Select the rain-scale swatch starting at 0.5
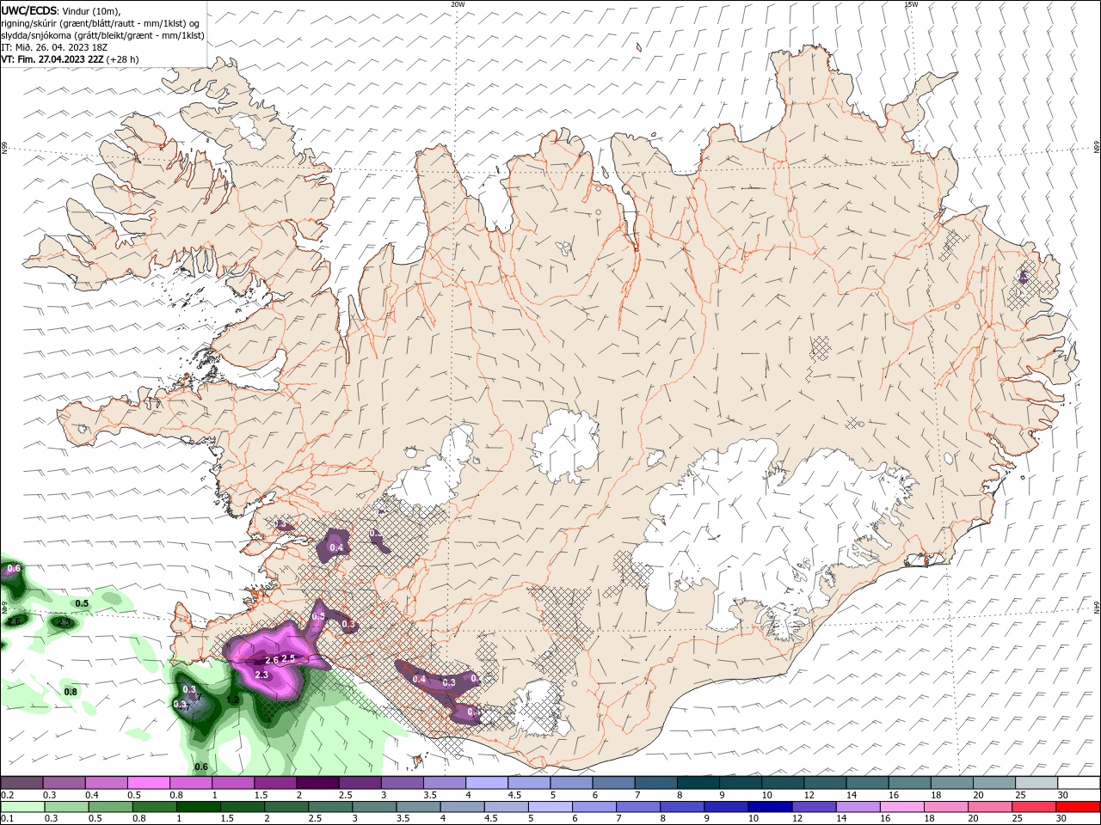The width and height of the screenshot is (1101, 825). click(x=110, y=807)
